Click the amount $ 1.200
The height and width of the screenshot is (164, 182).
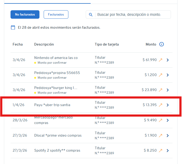151,75
